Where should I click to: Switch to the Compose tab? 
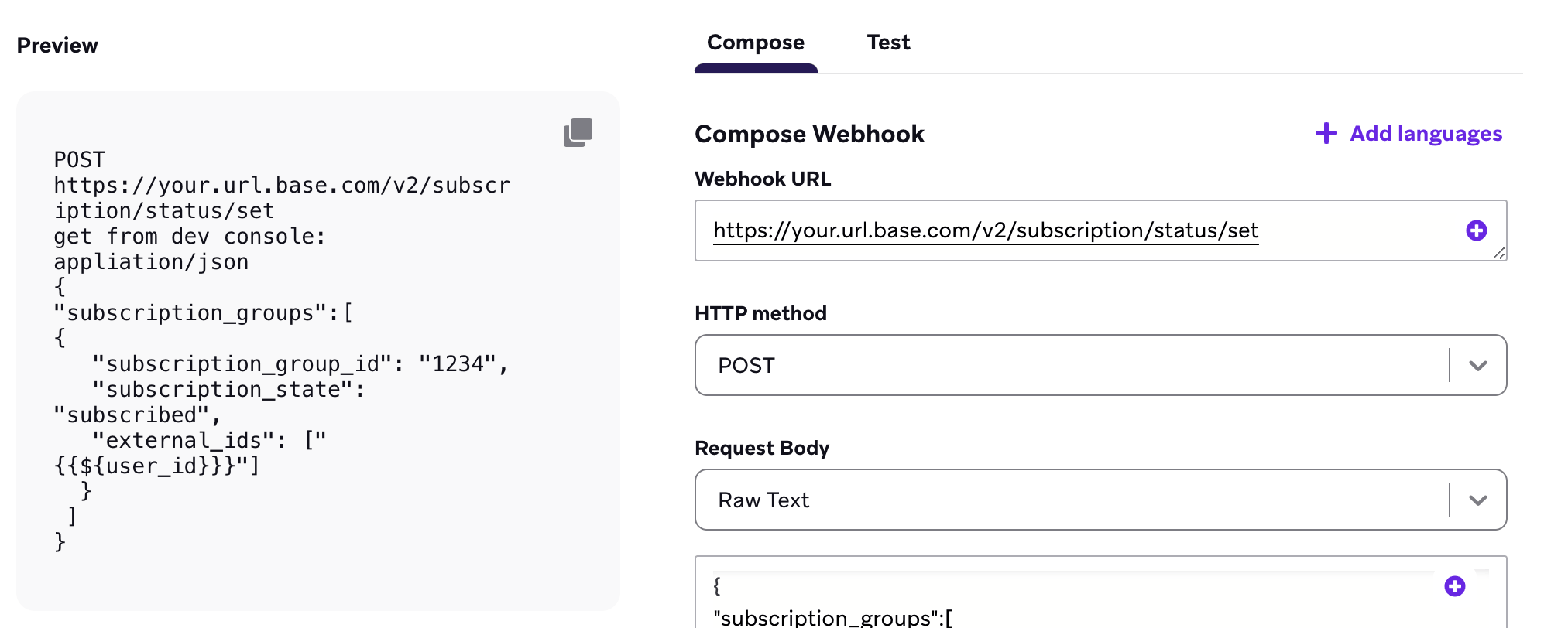tap(755, 43)
